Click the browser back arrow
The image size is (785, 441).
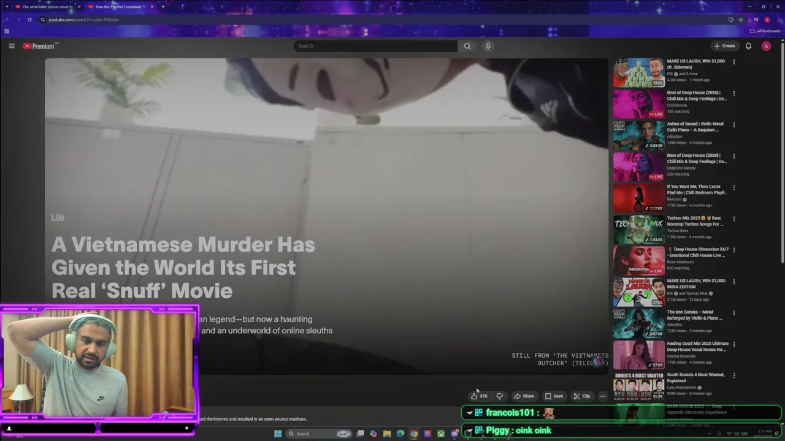7,20
